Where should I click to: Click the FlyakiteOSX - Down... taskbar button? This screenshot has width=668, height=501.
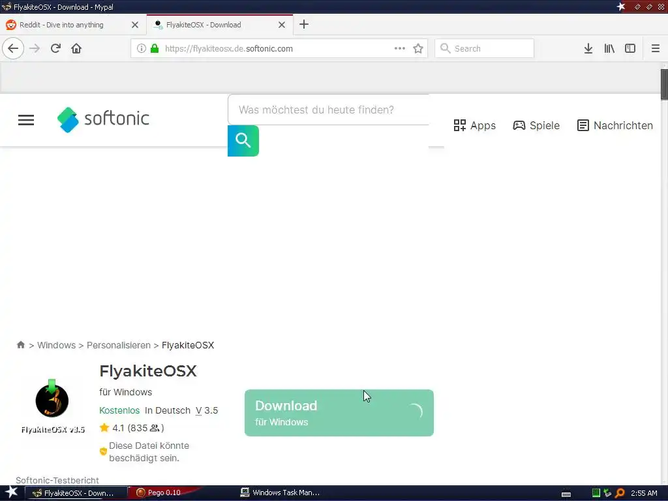click(76, 493)
